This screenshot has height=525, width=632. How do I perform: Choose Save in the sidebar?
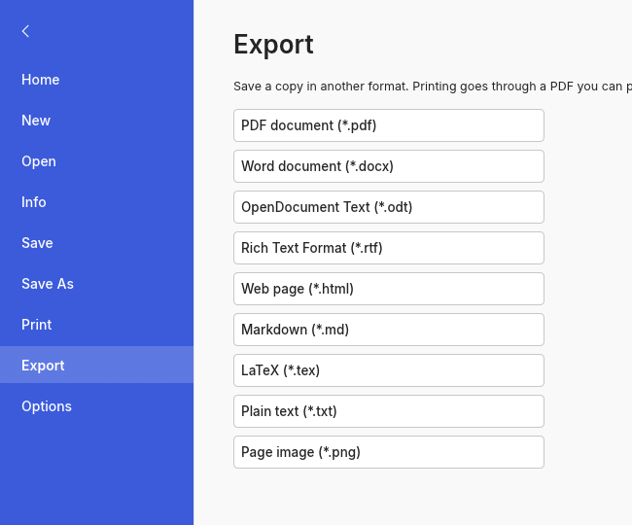pyautogui.click(x=96, y=243)
